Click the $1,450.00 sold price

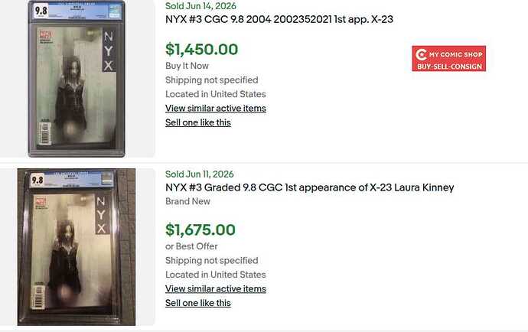click(202, 50)
